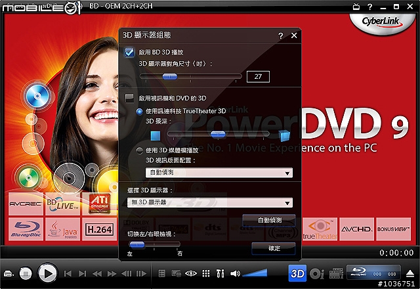Click the display size field showing 27
420x289 pixels.
258,77
